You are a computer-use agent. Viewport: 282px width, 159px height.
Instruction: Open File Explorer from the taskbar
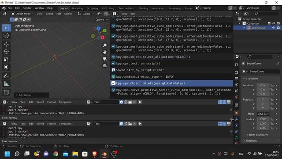click(75, 154)
